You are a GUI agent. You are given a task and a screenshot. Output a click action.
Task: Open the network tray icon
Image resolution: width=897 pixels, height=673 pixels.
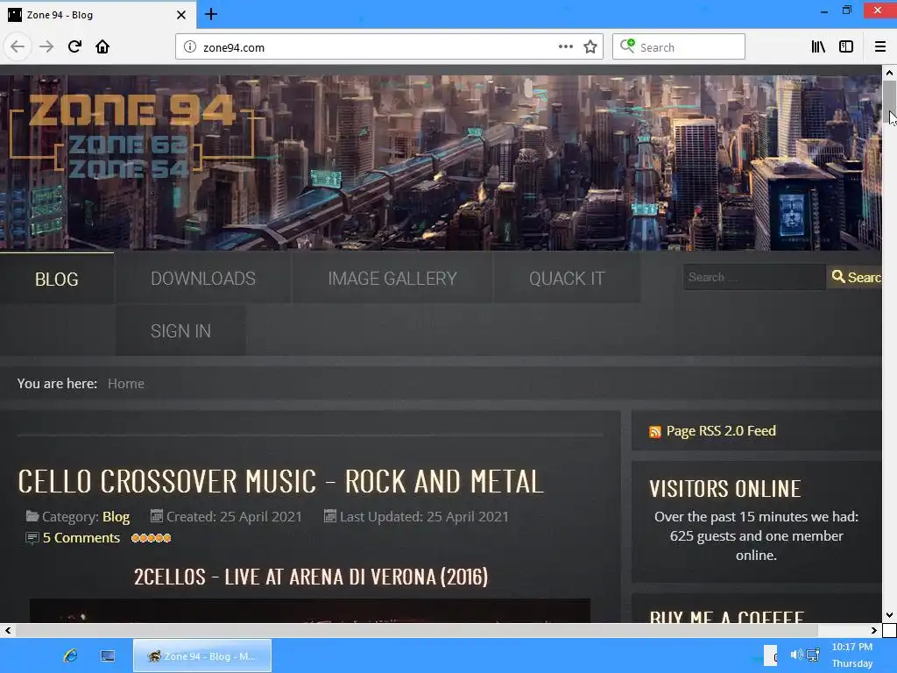pyautogui.click(x=813, y=654)
